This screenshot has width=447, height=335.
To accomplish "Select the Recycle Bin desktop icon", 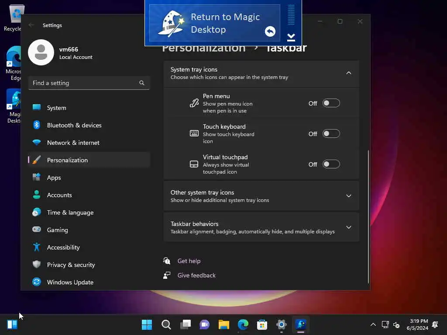I will point(13,18).
